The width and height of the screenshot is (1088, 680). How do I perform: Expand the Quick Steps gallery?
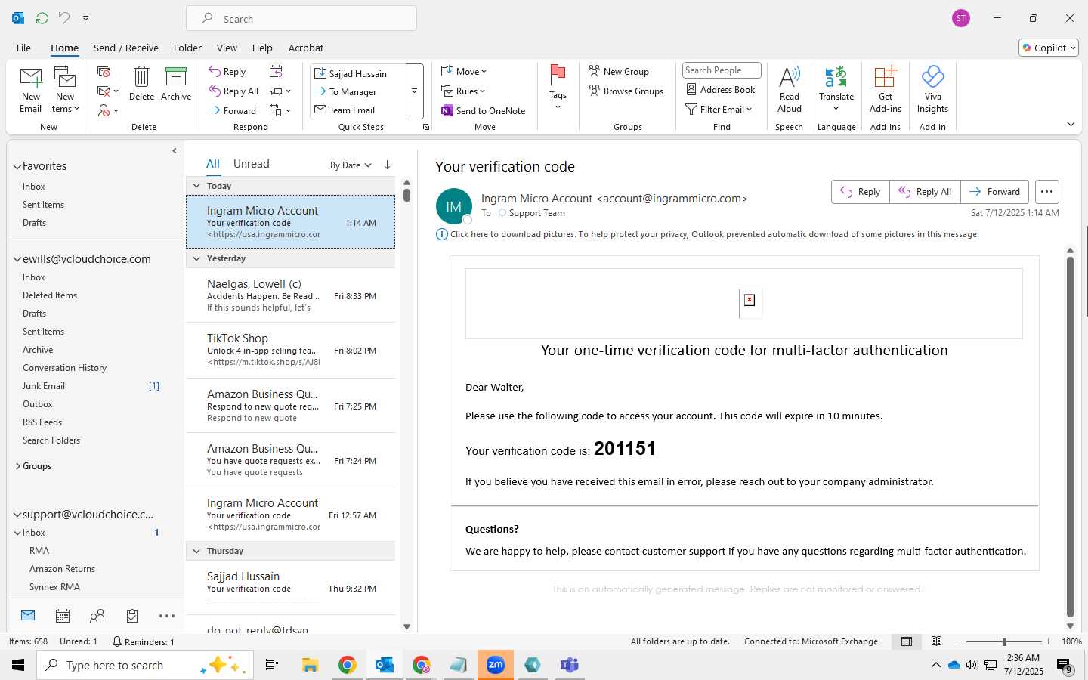pyautogui.click(x=414, y=91)
